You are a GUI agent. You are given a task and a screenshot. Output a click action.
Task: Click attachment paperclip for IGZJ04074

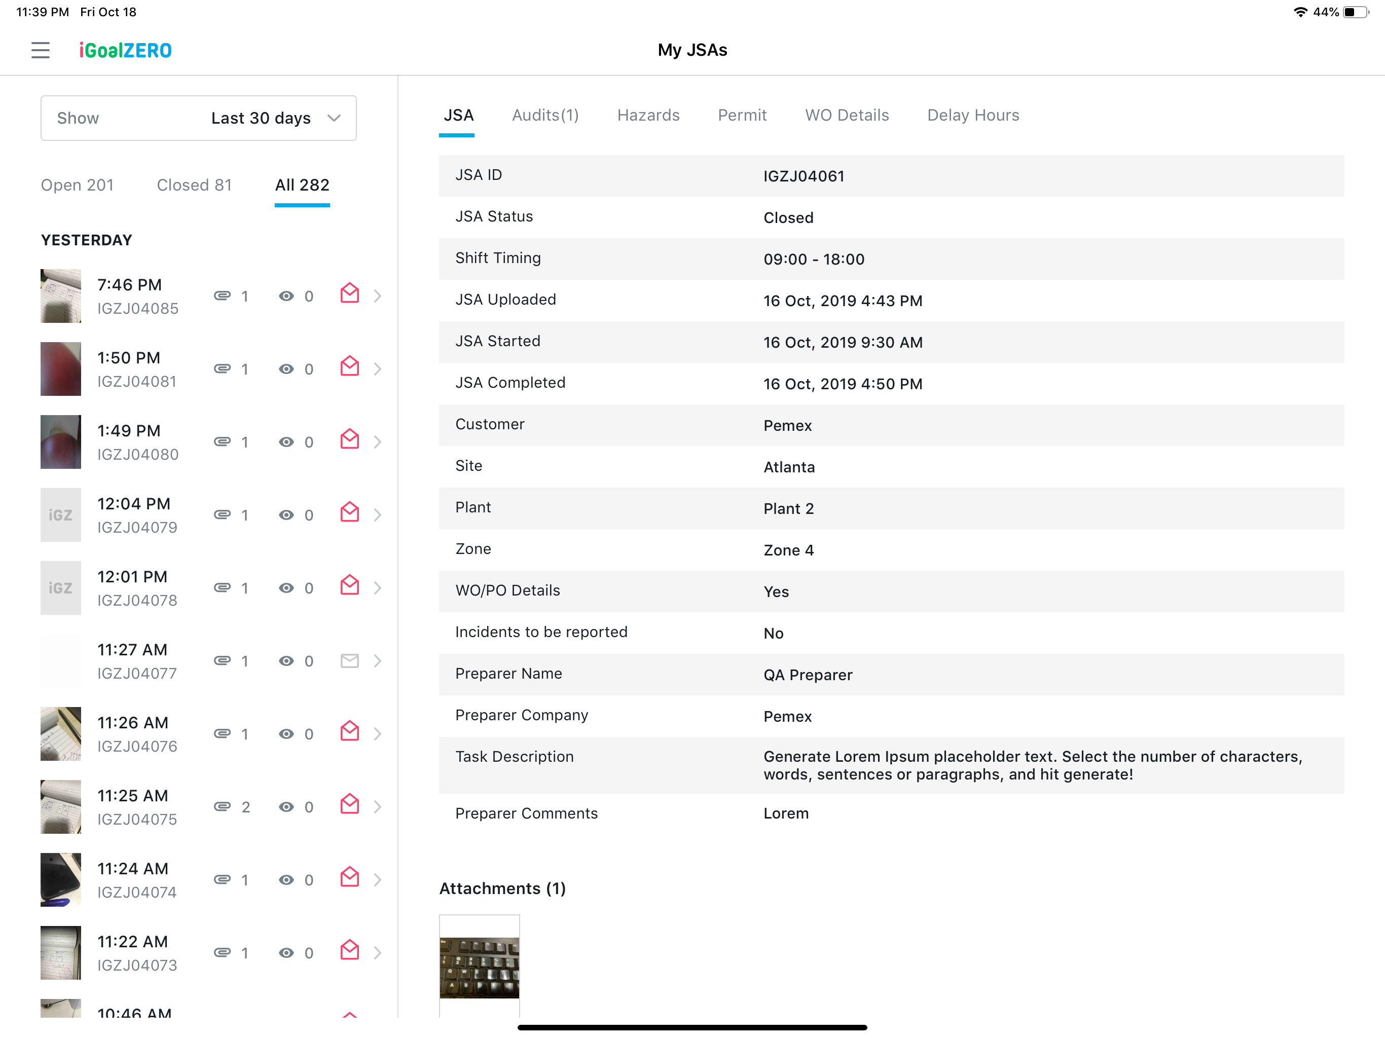pyautogui.click(x=222, y=879)
